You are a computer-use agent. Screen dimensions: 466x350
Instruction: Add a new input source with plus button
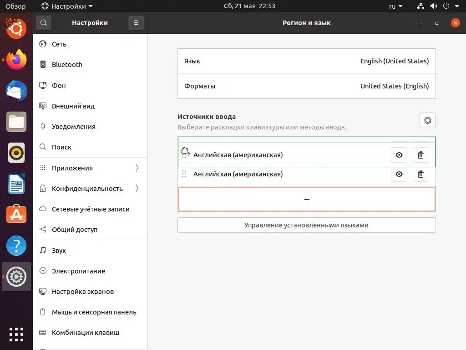coord(307,199)
